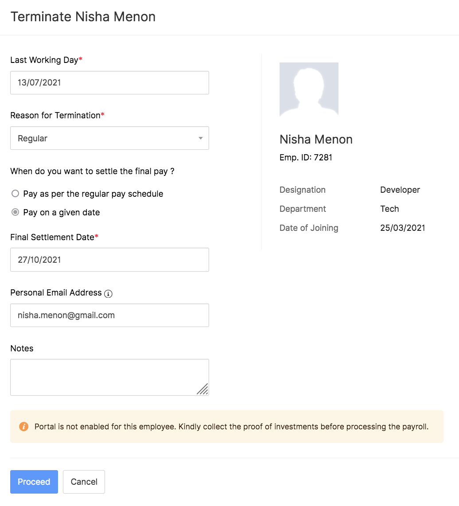
Task: Open the Final Settlement Date field
Action: [109, 260]
